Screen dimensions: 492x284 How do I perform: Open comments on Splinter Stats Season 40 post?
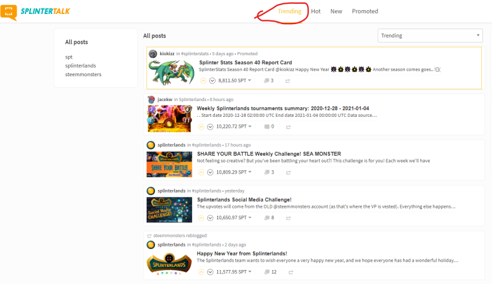tap(269, 81)
